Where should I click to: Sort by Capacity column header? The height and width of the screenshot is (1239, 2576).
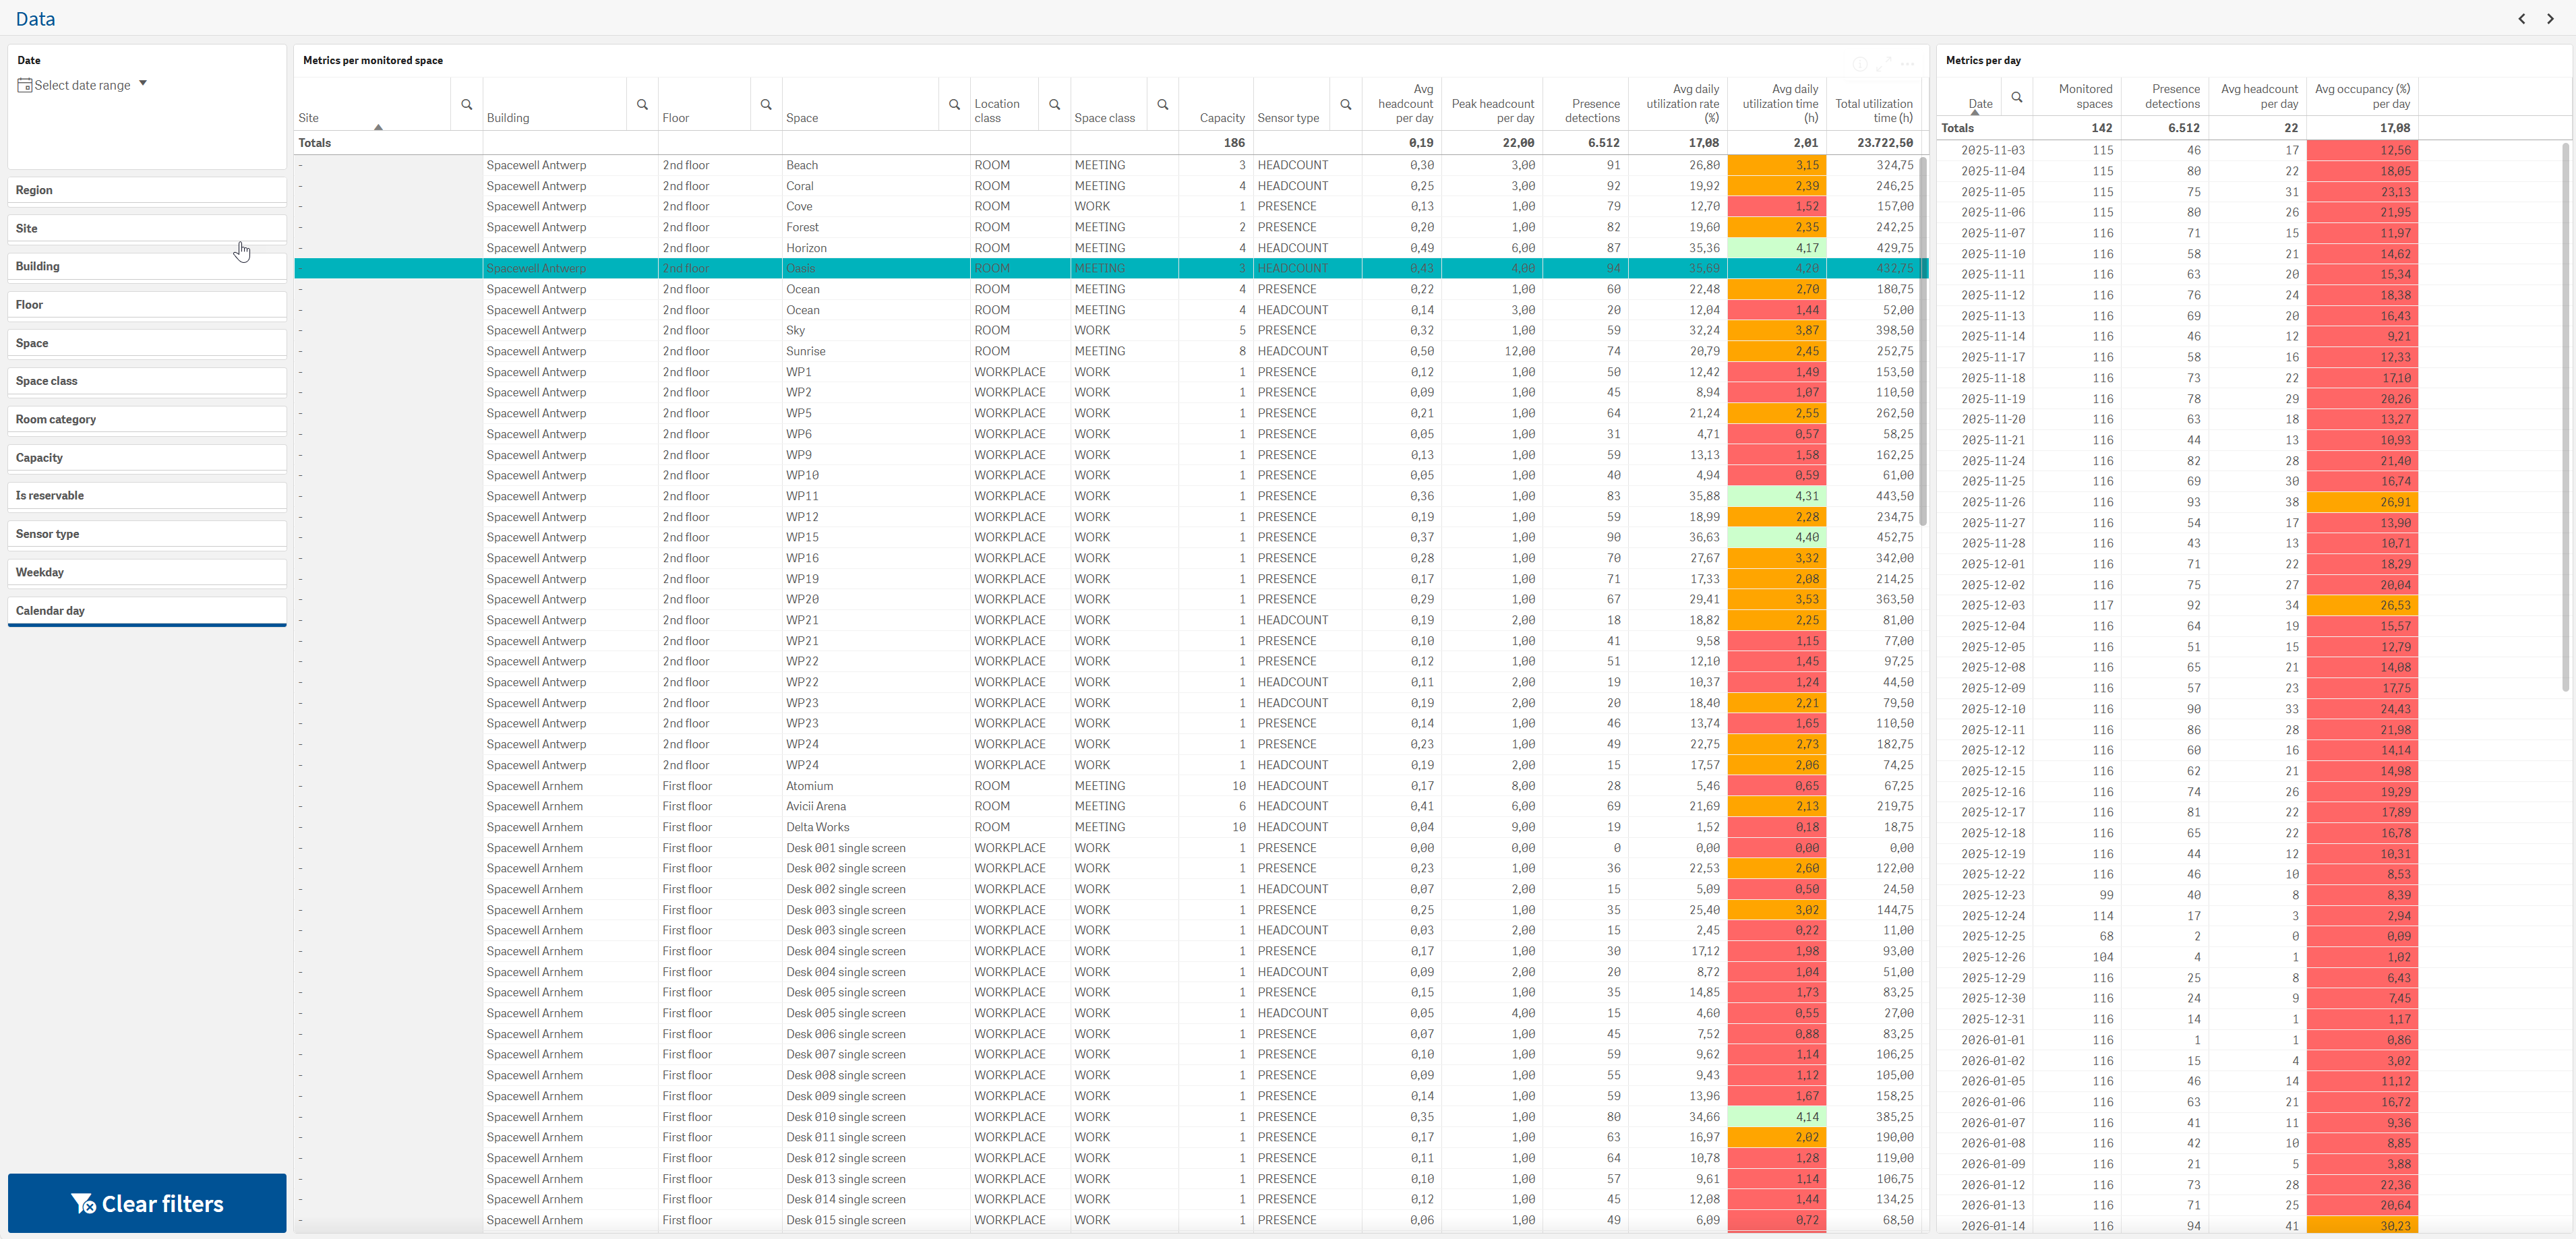(1221, 118)
